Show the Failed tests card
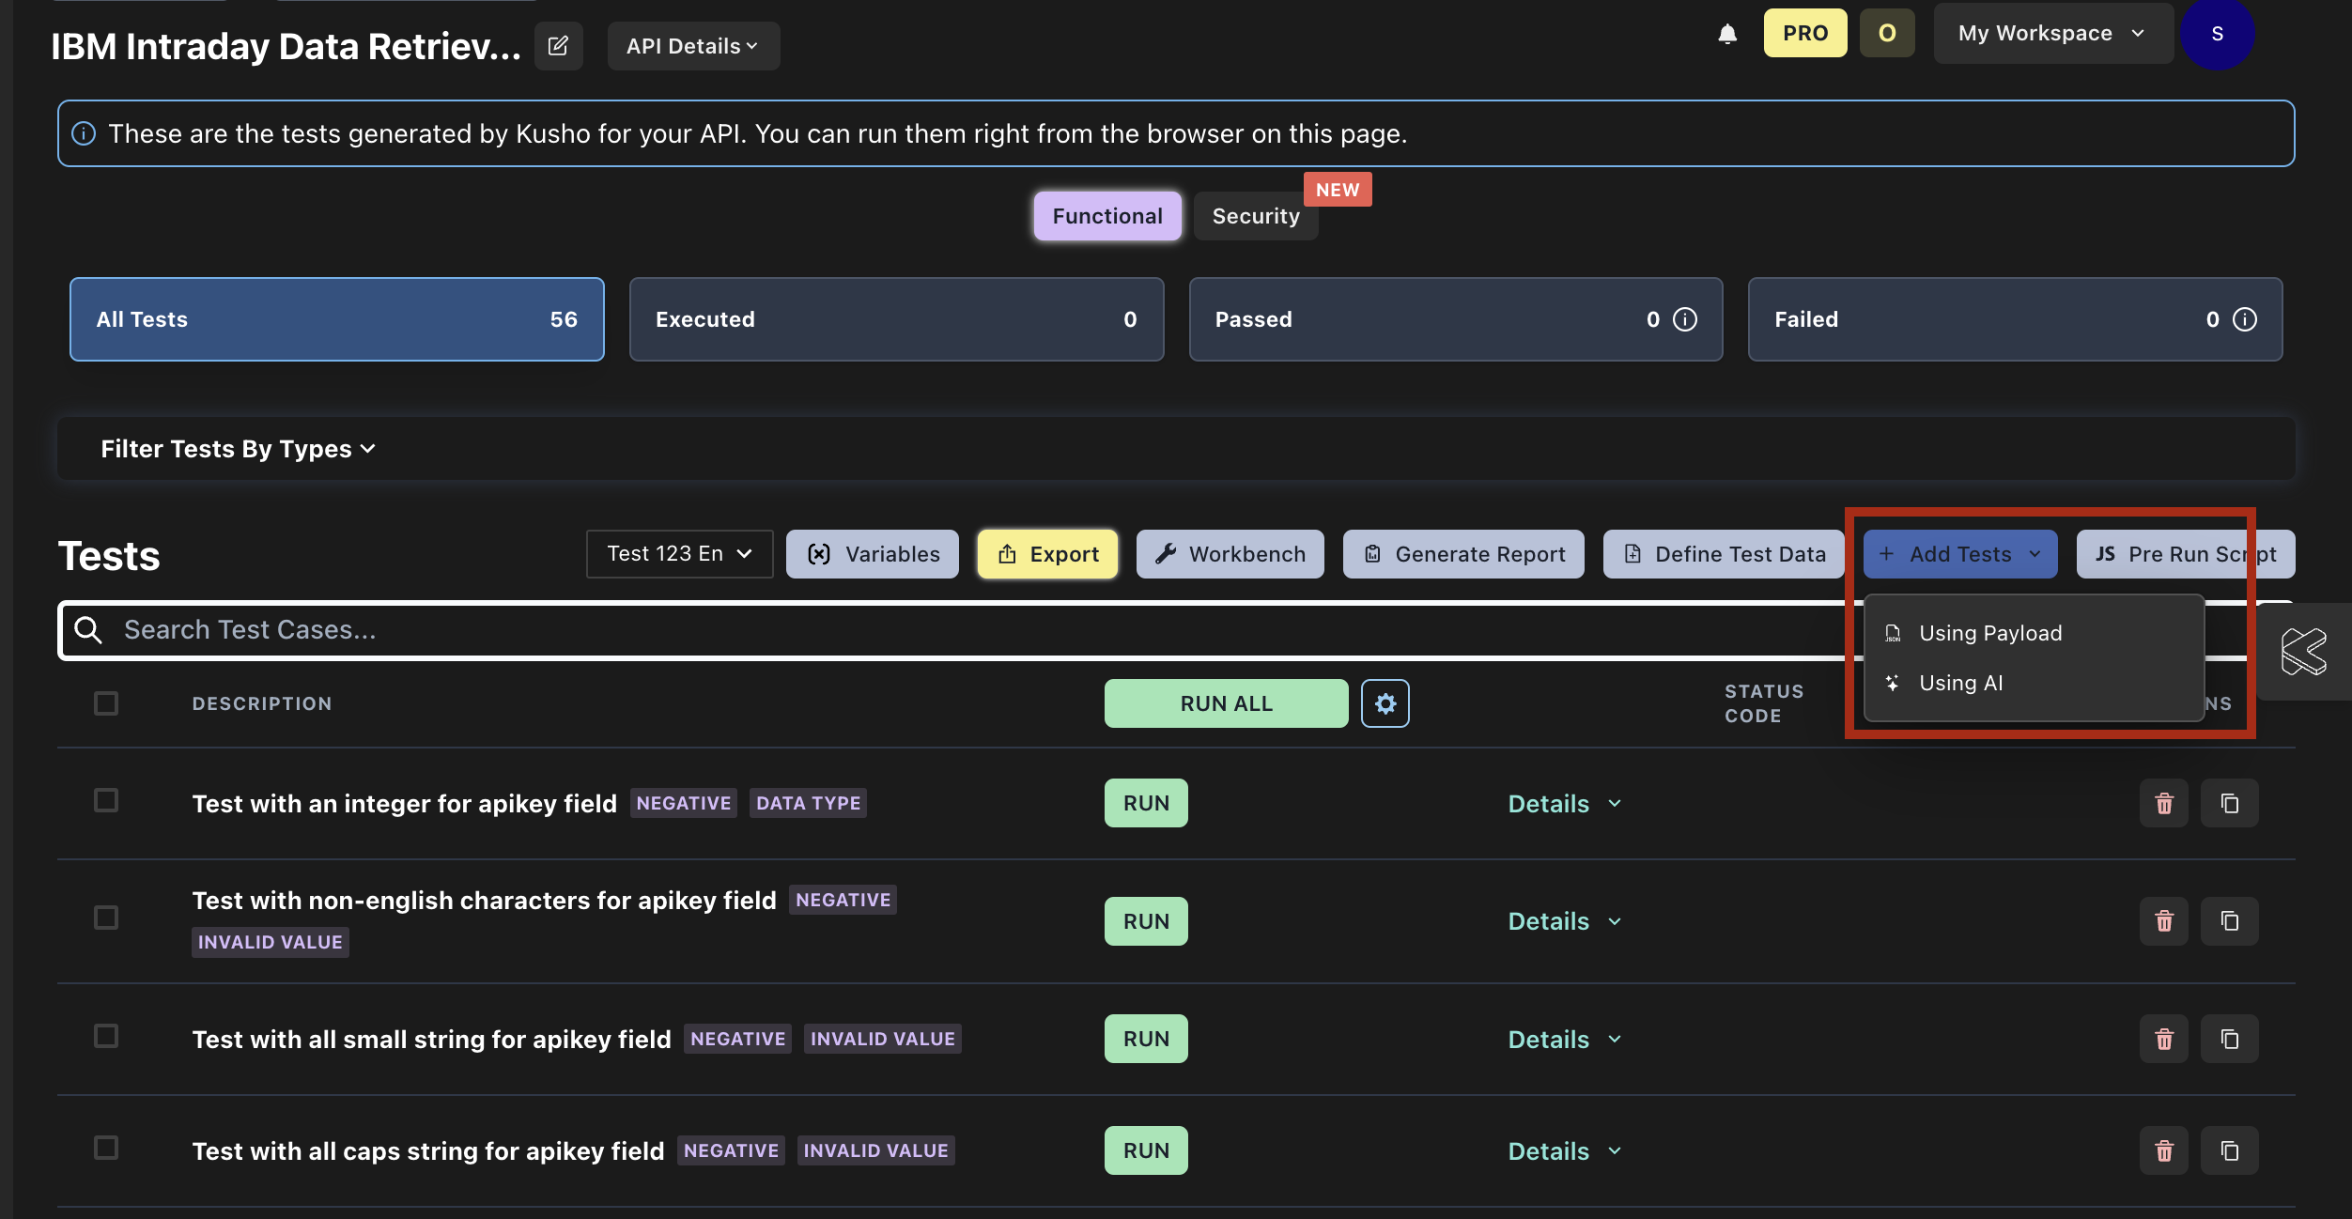The image size is (2352, 1219). [2015, 319]
